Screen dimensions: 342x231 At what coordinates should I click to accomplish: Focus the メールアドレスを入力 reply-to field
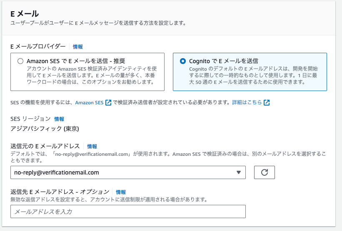128,211
